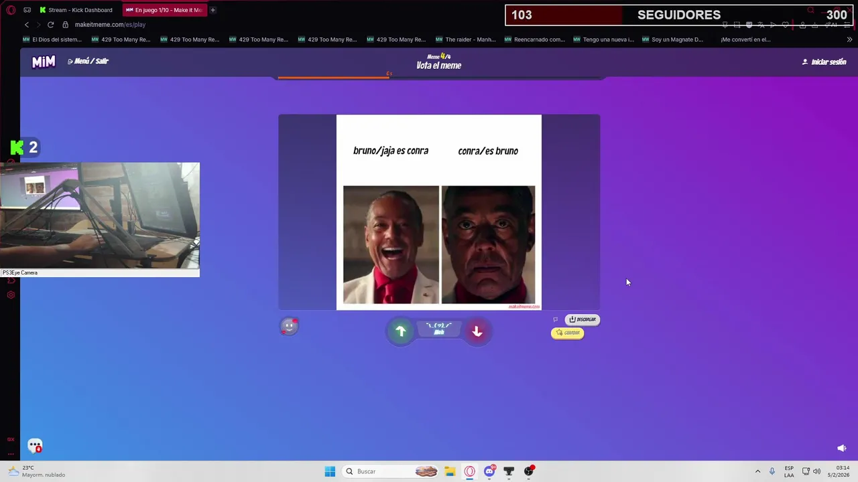
Task: Open the Opera GX main menu
Action: coord(11,10)
